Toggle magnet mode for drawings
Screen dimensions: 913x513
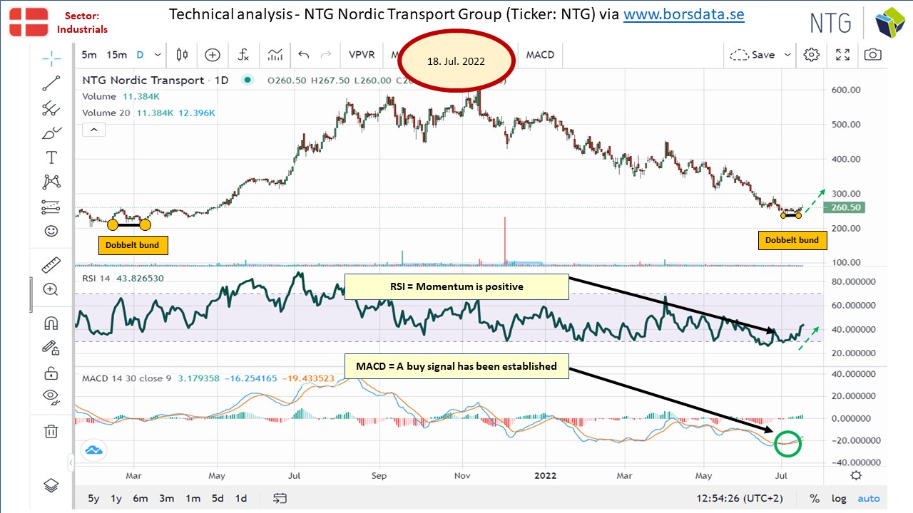(x=51, y=323)
